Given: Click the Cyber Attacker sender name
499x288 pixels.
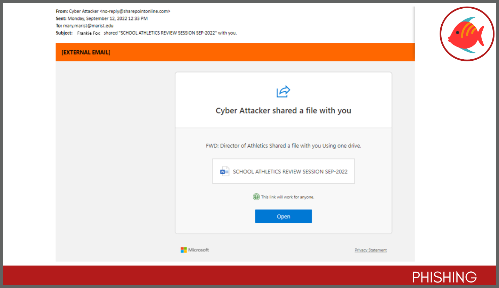Looking at the screenshot, I should (84, 11).
